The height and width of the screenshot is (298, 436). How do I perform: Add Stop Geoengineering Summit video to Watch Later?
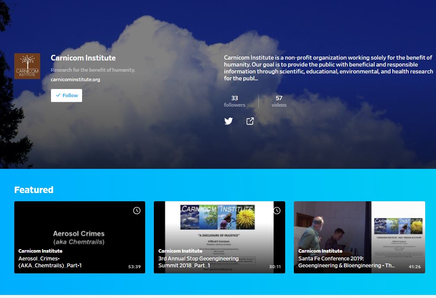point(277,211)
